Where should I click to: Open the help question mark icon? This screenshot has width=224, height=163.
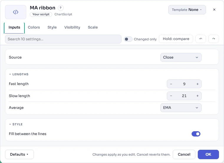point(61,8)
